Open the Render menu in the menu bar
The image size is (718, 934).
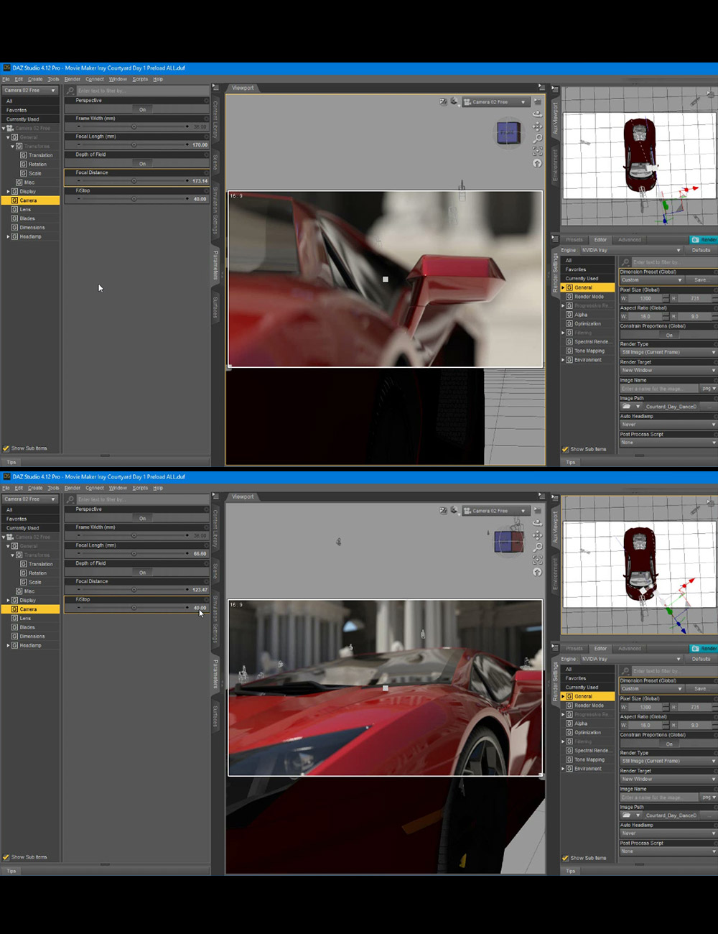tap(71, 79)
